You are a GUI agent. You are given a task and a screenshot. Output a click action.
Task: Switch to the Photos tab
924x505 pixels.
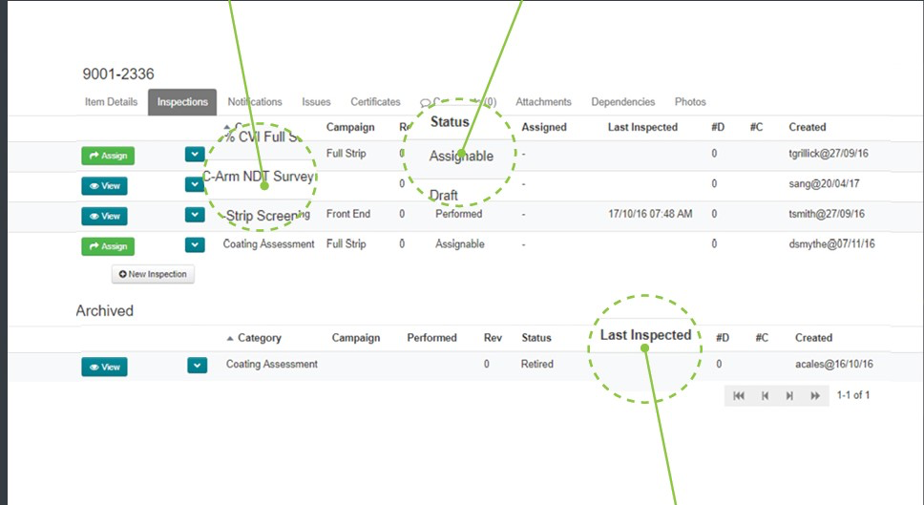(x=690, y=102)
